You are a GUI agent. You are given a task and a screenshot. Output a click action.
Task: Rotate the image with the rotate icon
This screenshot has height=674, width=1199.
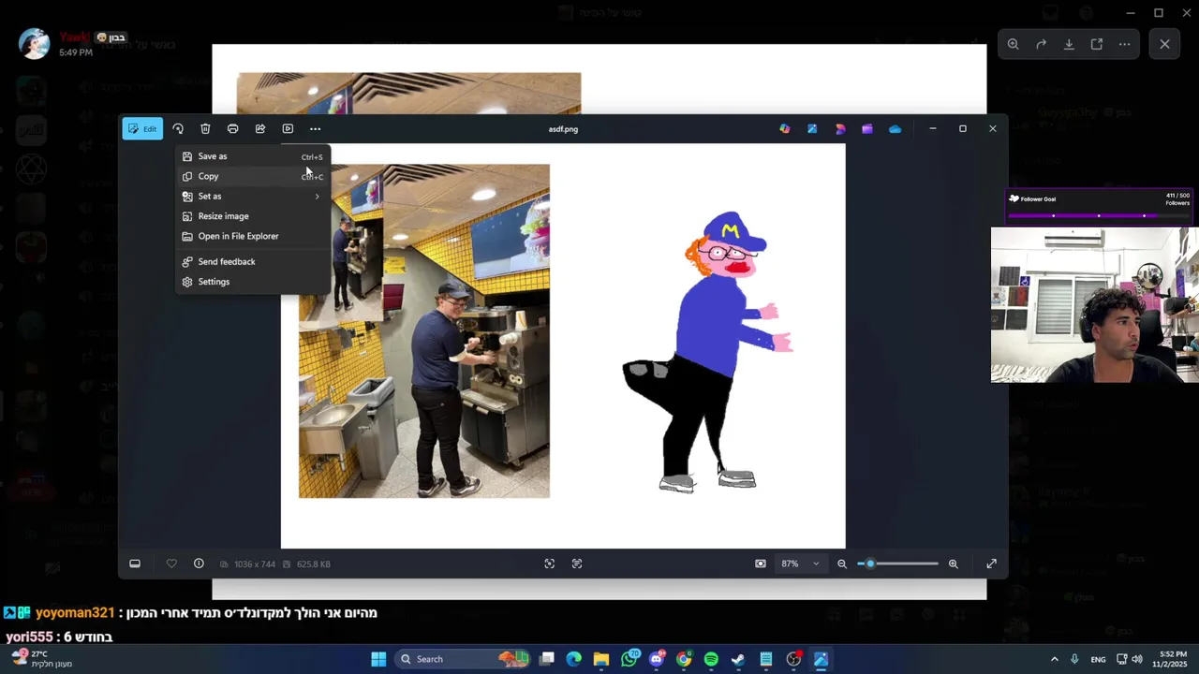(178, 128)
